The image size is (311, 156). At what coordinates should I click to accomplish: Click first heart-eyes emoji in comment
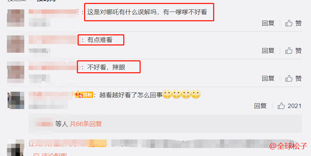tap(167, 95)
